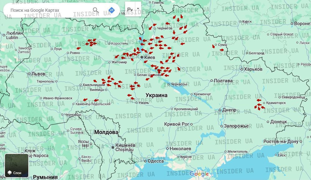Click the Google logo at the bottom

pyautogui.click(x=199, y=174)
